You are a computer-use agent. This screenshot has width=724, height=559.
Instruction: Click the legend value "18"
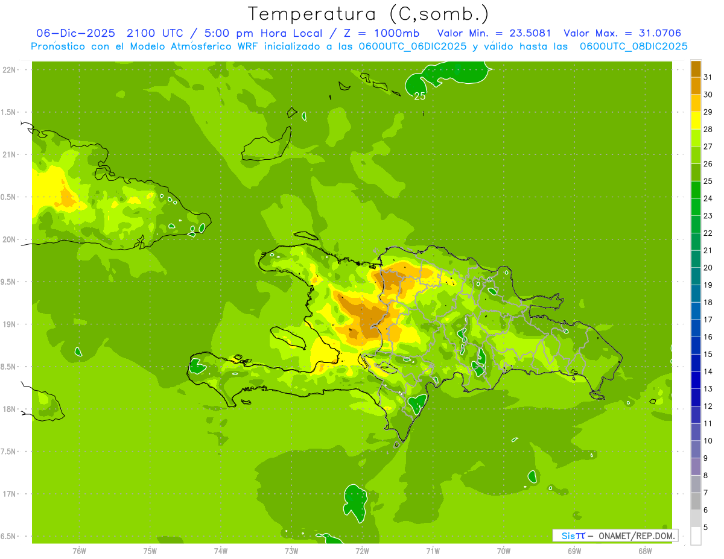coord(708,302)
